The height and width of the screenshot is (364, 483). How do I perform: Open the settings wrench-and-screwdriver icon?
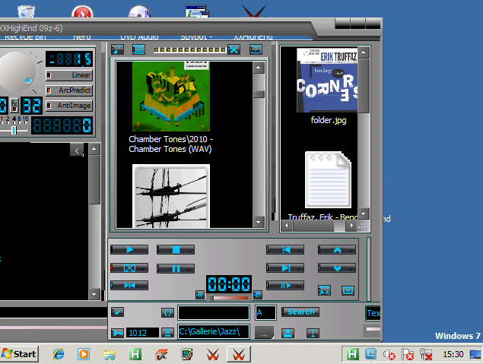(234, 49)
